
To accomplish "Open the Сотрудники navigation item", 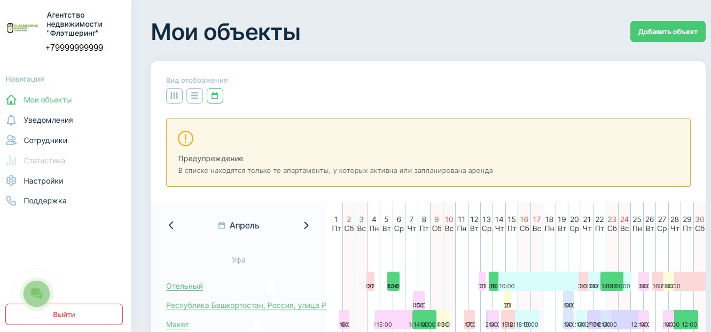I will click(45, 140).
